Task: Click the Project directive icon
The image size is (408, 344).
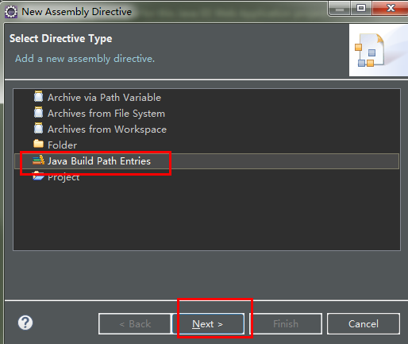Action: point(38,176)
